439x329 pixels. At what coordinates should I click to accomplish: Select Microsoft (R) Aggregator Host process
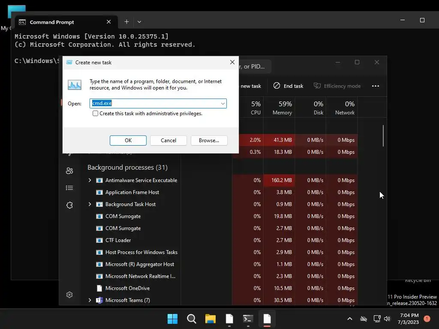[x=140, y=264]
